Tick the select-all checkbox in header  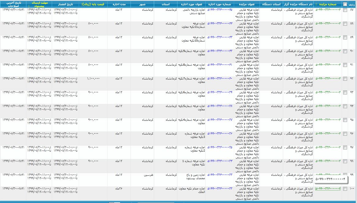[345, 4]
